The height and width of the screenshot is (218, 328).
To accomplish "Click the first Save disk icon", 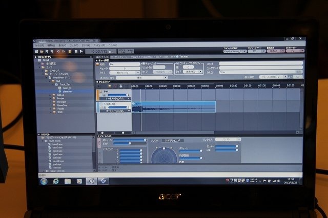I will [47, 51].
